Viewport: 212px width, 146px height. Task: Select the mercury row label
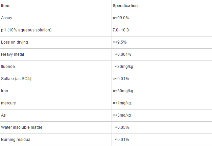click(x=8, y=103)
